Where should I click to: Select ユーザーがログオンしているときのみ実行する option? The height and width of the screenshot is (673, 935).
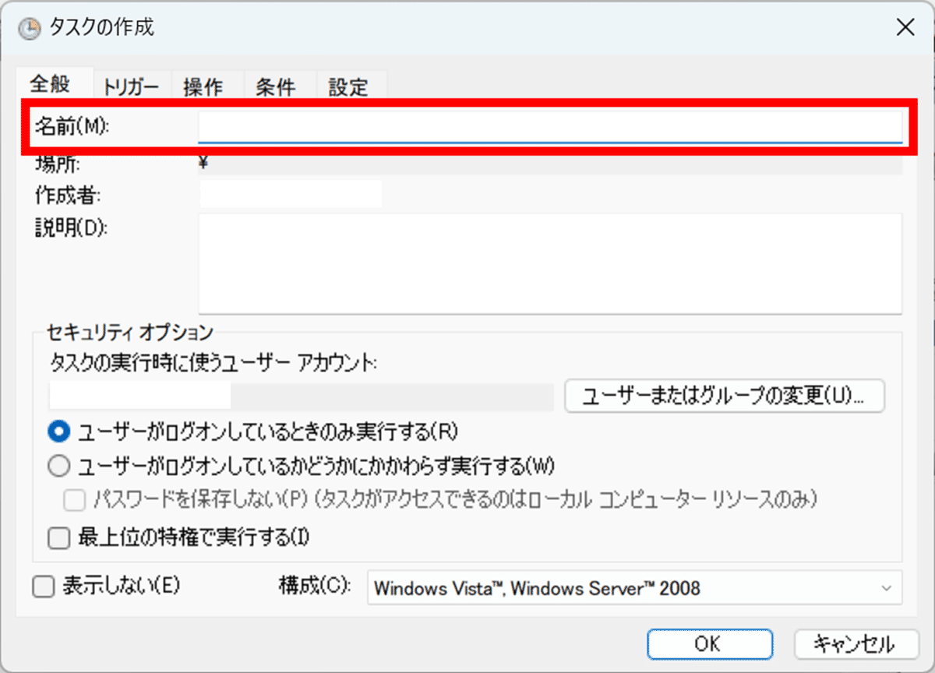58,431
